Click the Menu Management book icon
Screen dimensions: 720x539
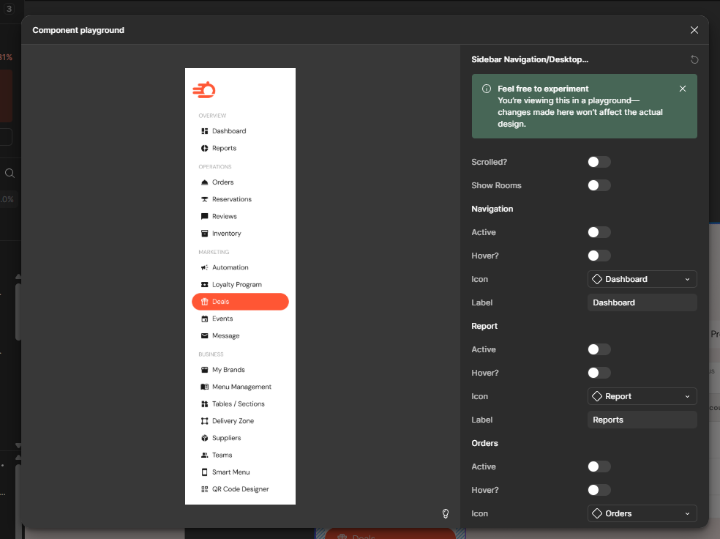coord(205,387)
